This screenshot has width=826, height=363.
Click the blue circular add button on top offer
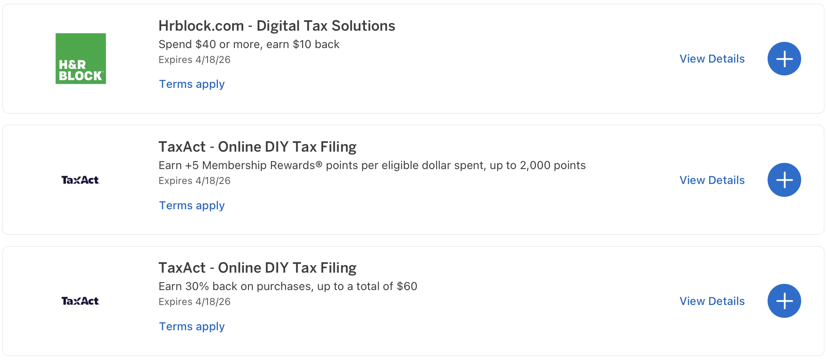[x=784, y=58]
